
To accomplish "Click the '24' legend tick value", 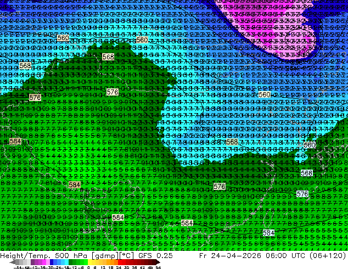I will 119,268.
